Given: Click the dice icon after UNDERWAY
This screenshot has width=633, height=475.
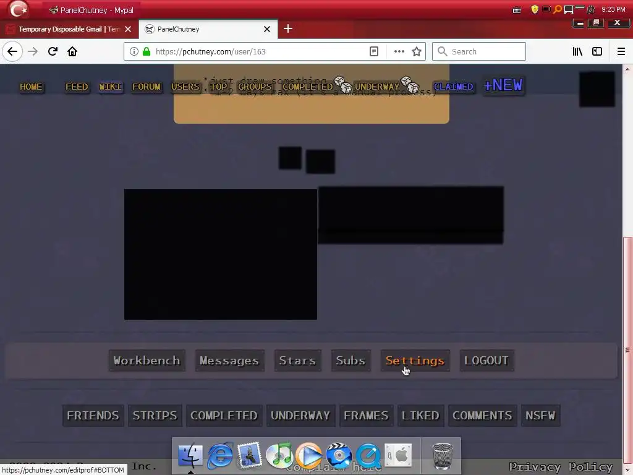Looking at the screenshot, I should [x=410, y=84].
